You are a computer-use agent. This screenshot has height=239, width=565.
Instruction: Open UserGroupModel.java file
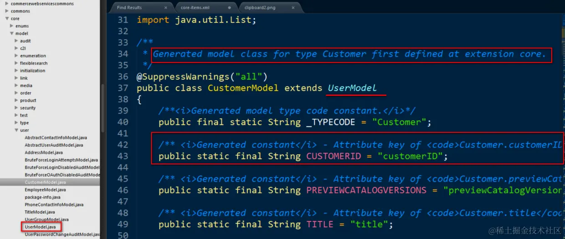46,219
